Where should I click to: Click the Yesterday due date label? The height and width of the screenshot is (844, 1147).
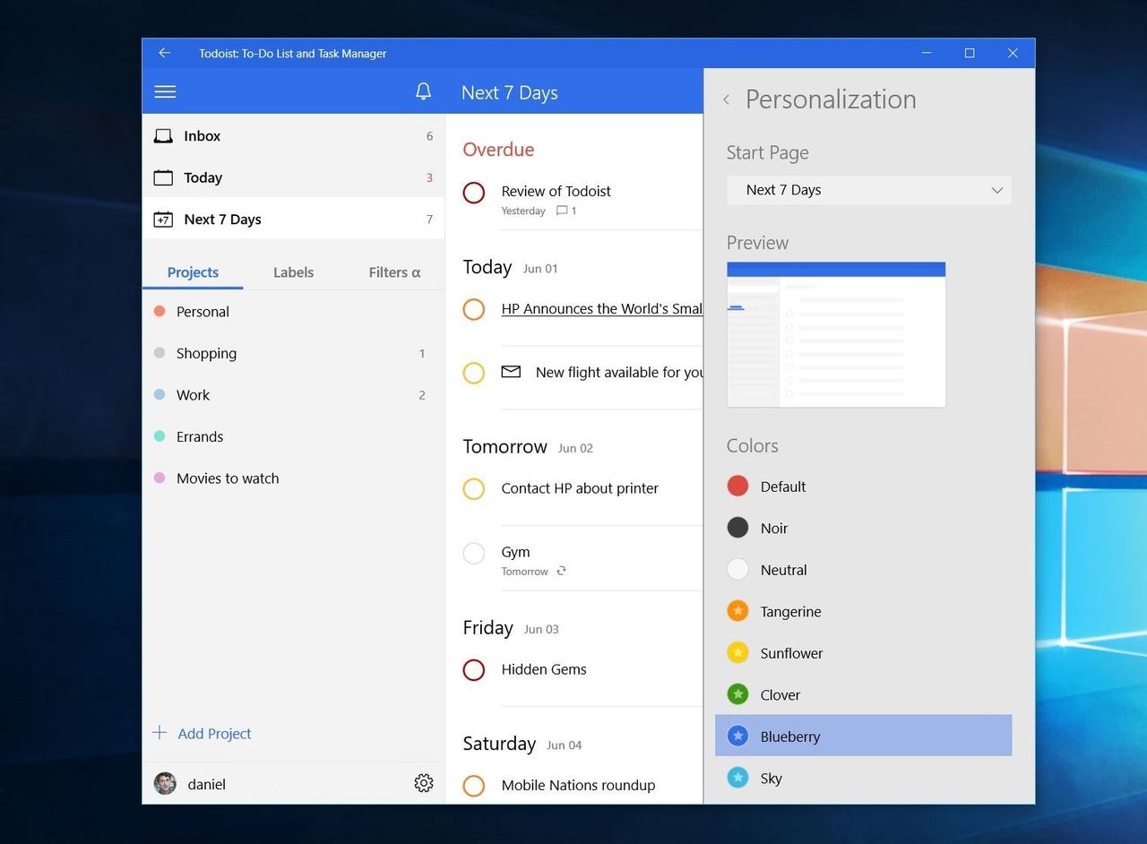[523, 211]
